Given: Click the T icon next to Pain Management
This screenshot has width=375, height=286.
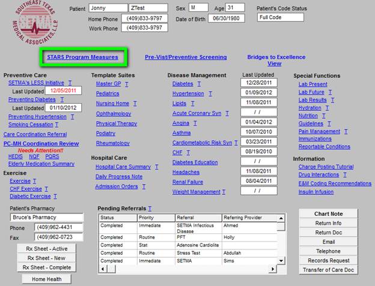Looking at the screenshot, I should (x=346, y=131).
